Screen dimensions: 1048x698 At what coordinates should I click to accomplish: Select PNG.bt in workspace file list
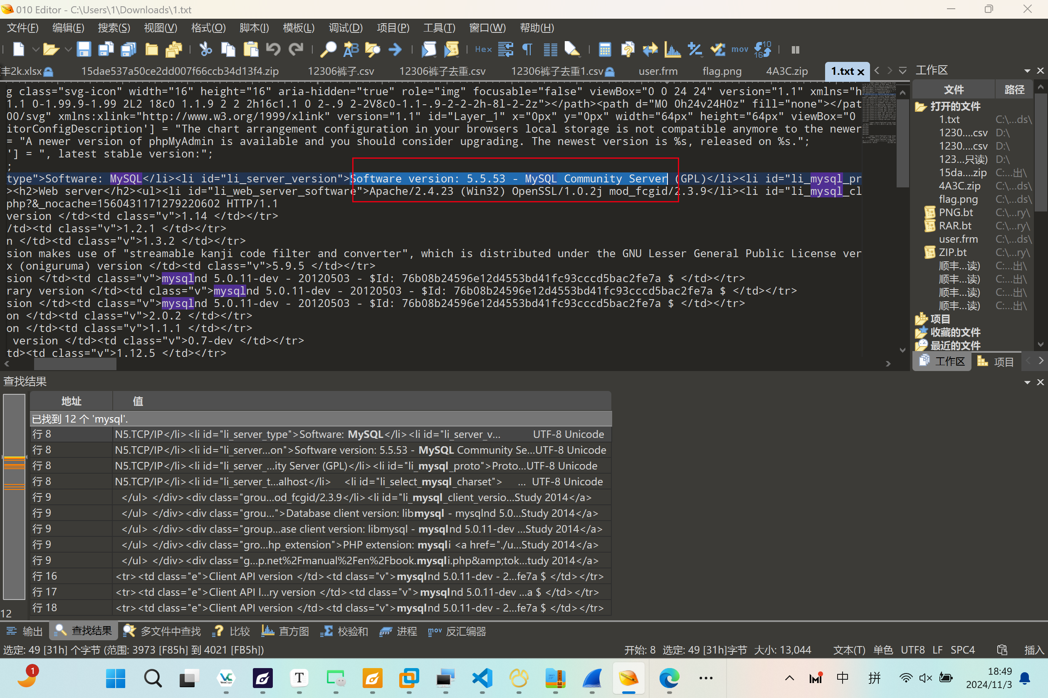(x=956, y=212)
